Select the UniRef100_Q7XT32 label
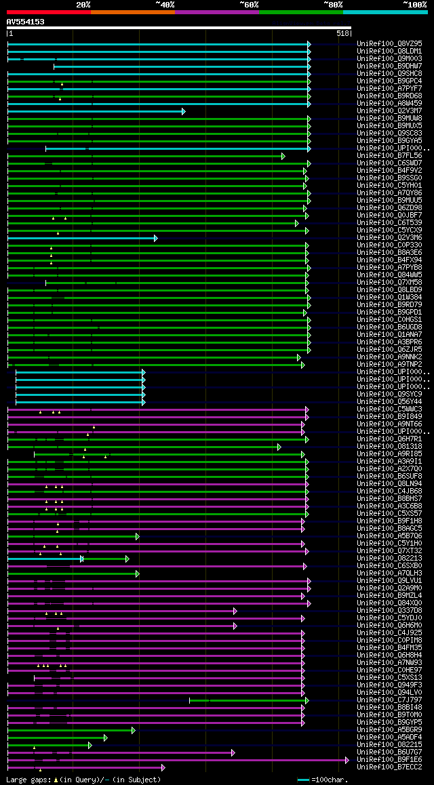The width and height of the screenshot is (434, 785). pyautogui.click(x=389, y=551)
